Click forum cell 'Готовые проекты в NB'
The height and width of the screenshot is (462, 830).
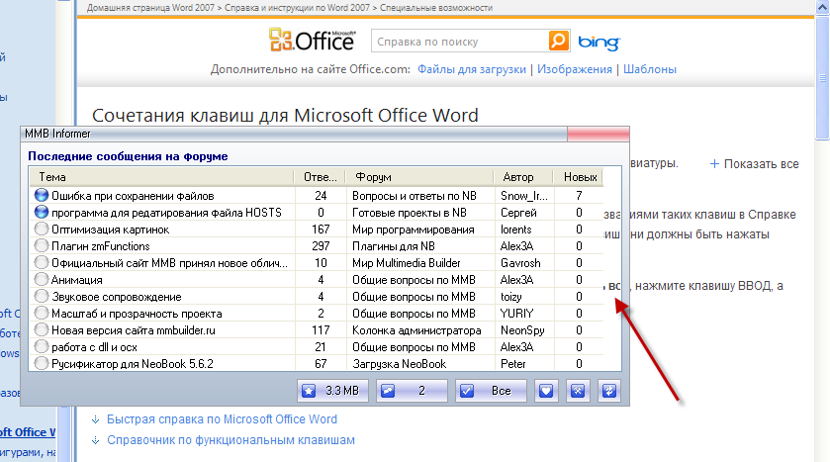point(410,213)
